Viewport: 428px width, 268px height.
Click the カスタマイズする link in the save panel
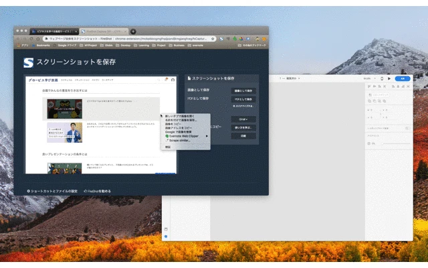point(243,106)
